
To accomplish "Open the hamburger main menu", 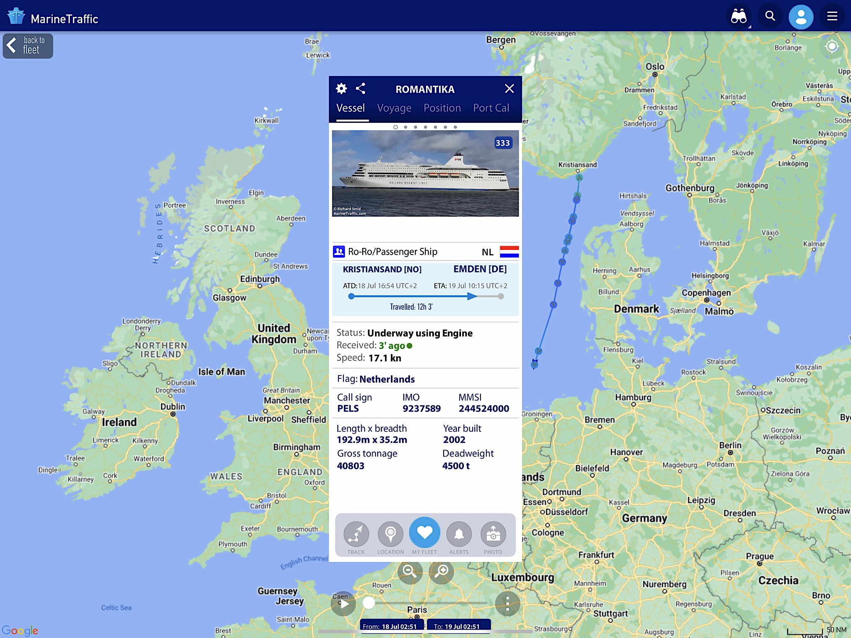I will [x=832, y=16].
